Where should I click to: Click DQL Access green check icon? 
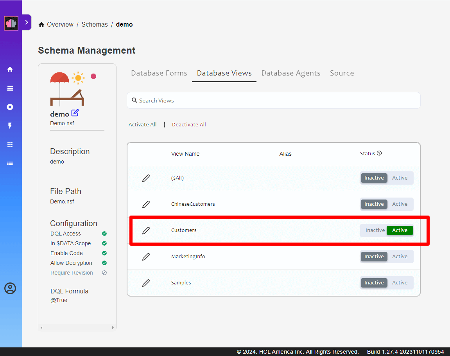[x=104, y=234]
